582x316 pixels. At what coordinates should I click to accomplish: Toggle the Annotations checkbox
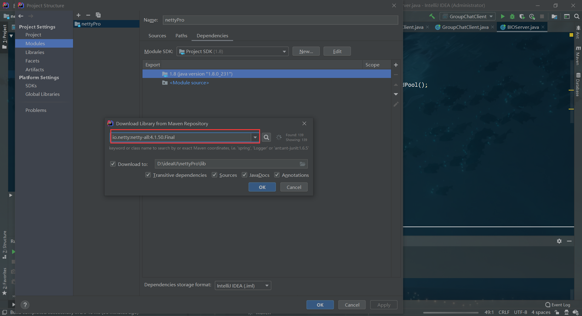point(277,175)
